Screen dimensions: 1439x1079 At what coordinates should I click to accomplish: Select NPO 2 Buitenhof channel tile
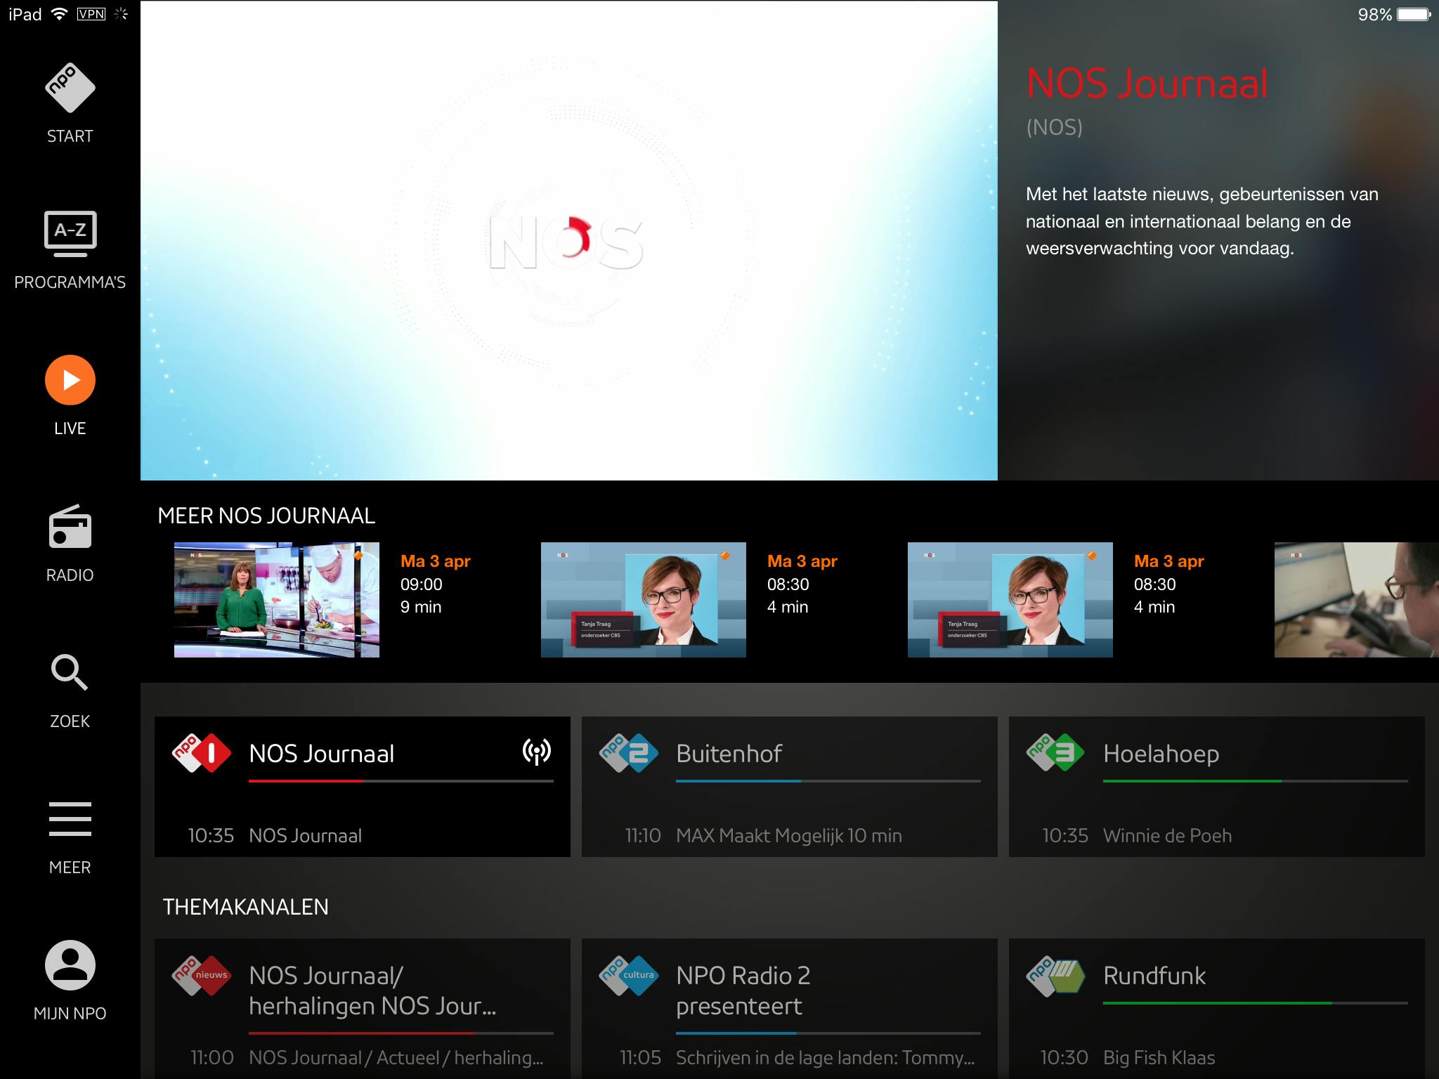(x=789, y=786)
